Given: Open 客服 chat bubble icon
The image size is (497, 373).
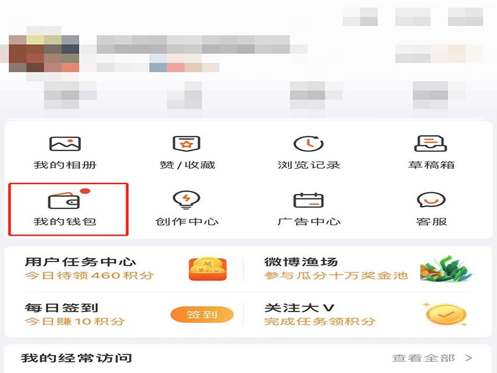Looking at the screenshot, I should [x=431, y=200].
